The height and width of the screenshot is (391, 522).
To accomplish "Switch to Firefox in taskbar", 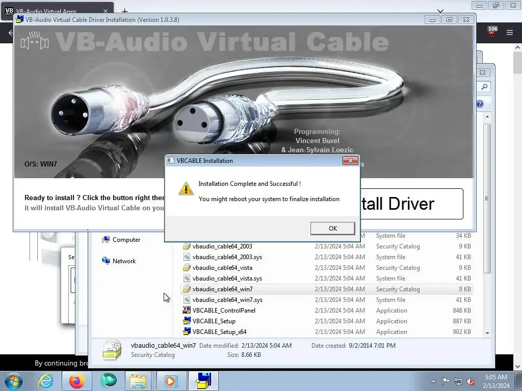I will pyautogui.click(x=76, y=381).
